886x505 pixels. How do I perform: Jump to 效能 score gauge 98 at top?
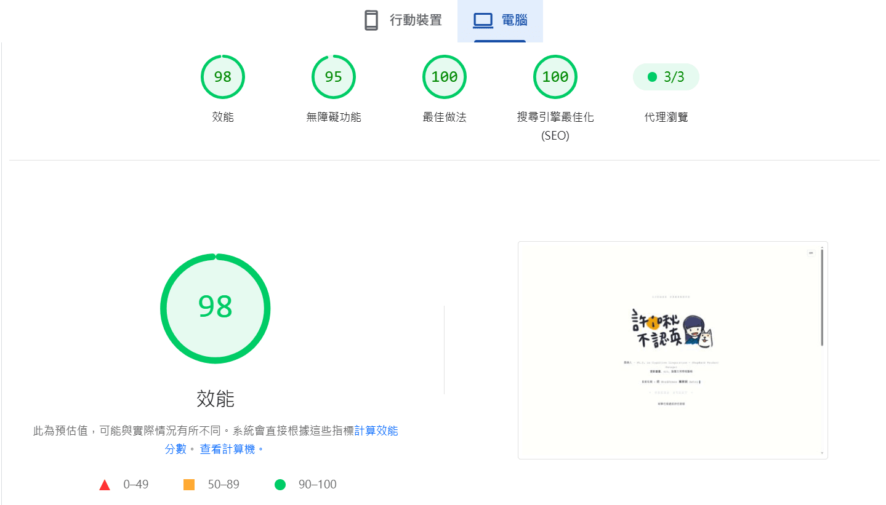point(223,77)
